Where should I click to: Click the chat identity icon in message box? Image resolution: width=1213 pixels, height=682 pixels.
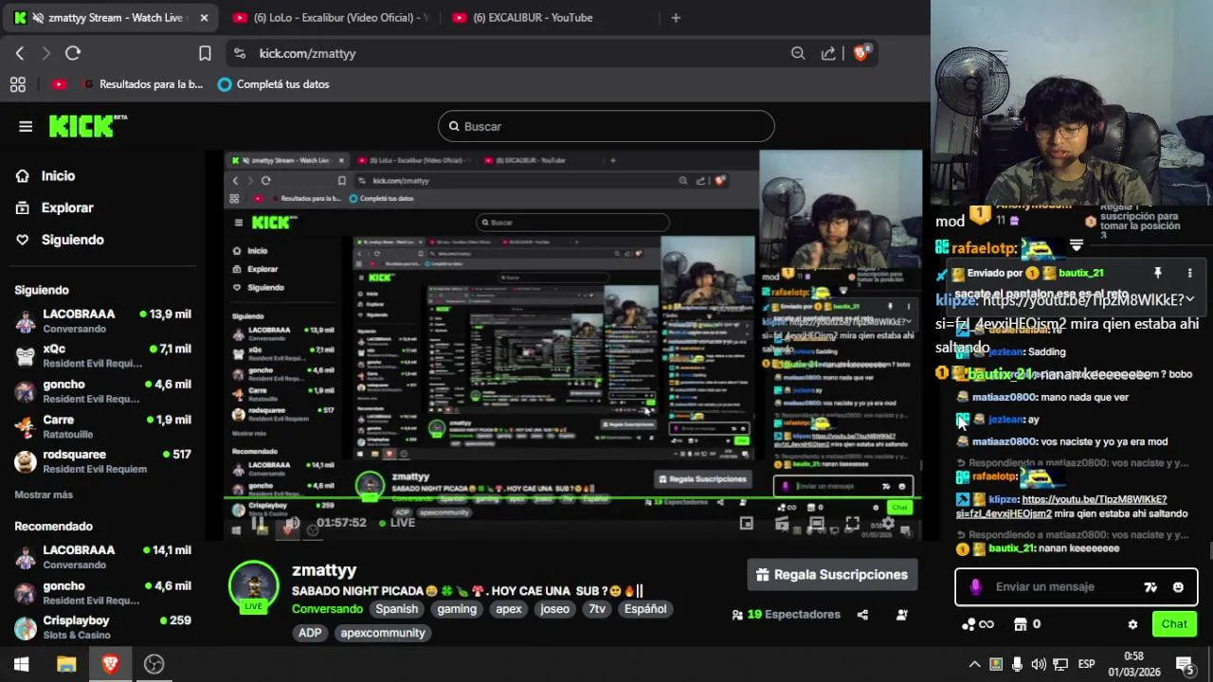tap(975, 587)
